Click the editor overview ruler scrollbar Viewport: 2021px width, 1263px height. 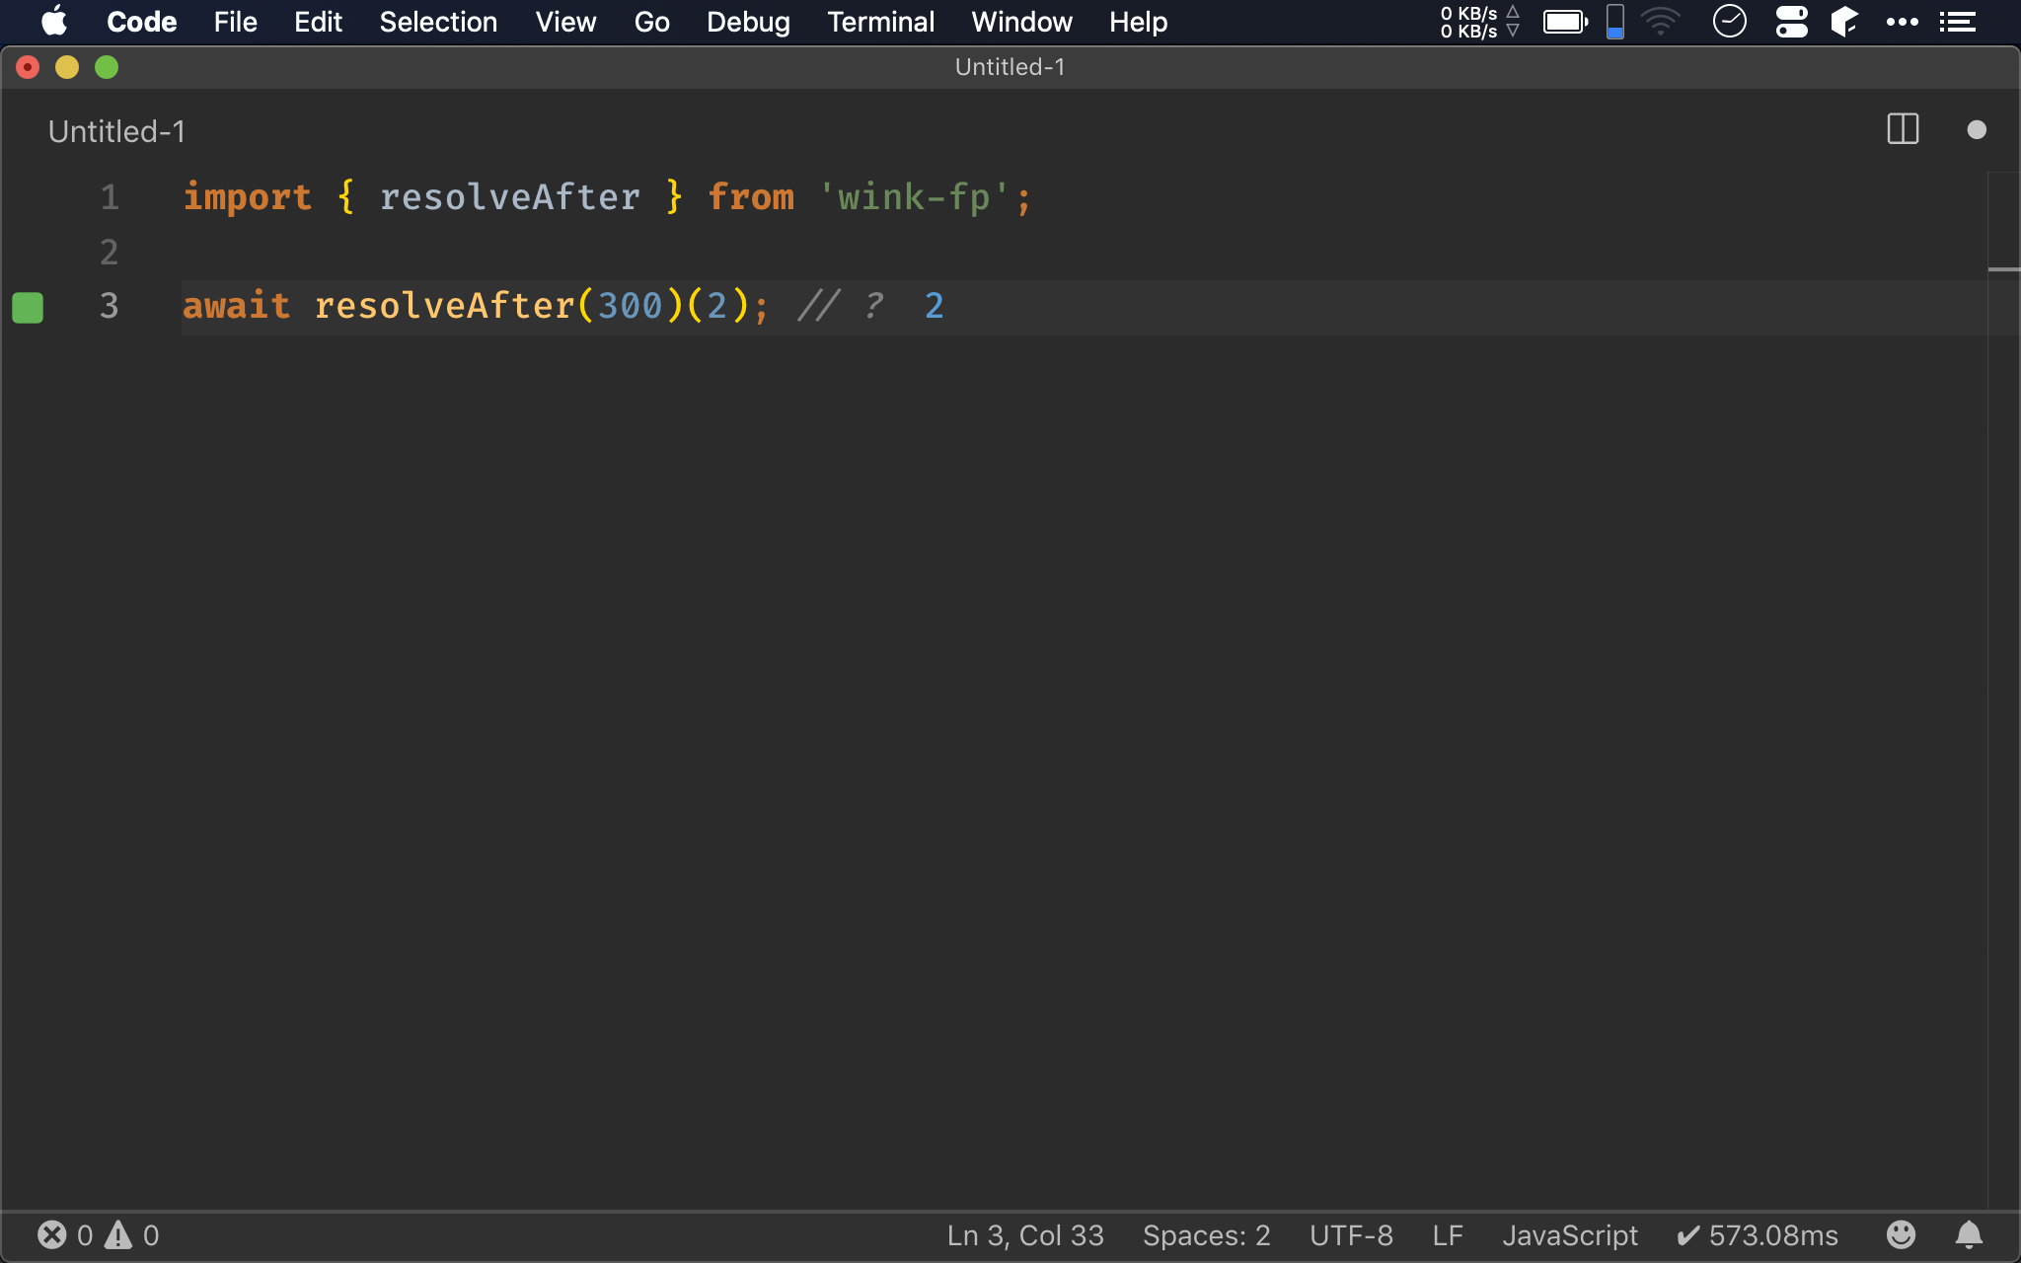(x=2003, y=691)
